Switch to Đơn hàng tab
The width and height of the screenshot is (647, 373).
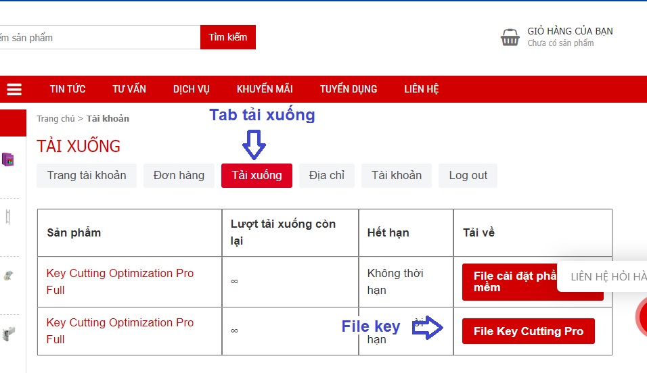coord(179,176)
